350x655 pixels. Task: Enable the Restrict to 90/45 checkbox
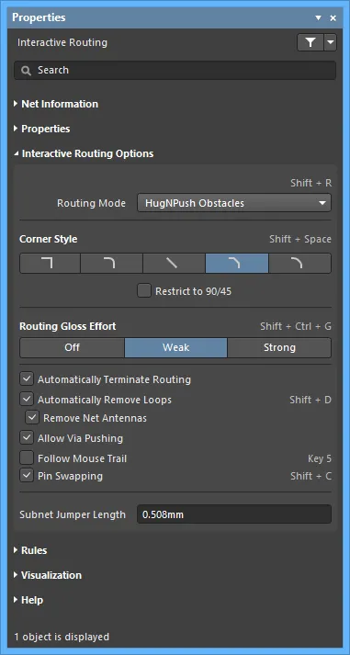coord(144,291)
